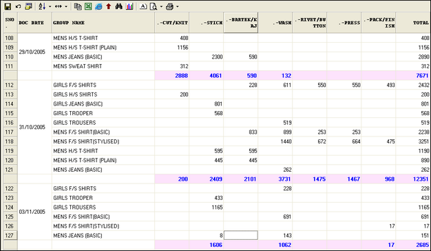Click 'MENS JEANS (BASIC)' in row 127
This screenshot has width=431, height=251.
(x=78, y=235)
